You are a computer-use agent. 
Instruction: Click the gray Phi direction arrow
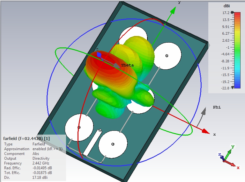click(x=203, y=114)
